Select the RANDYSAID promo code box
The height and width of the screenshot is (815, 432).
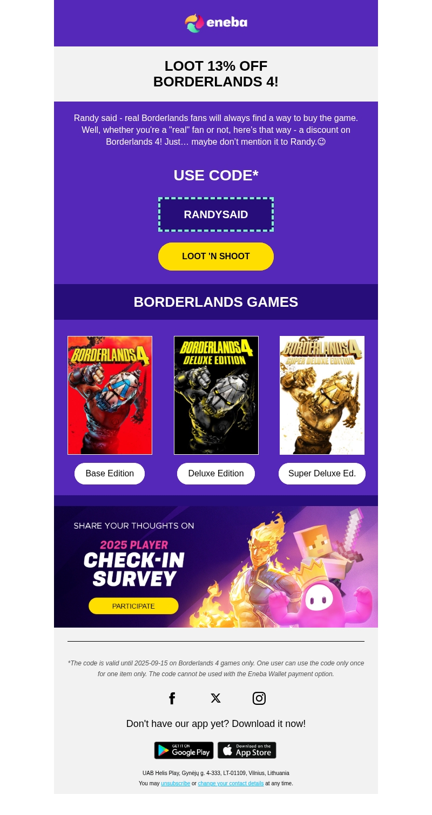click(216, 214)
